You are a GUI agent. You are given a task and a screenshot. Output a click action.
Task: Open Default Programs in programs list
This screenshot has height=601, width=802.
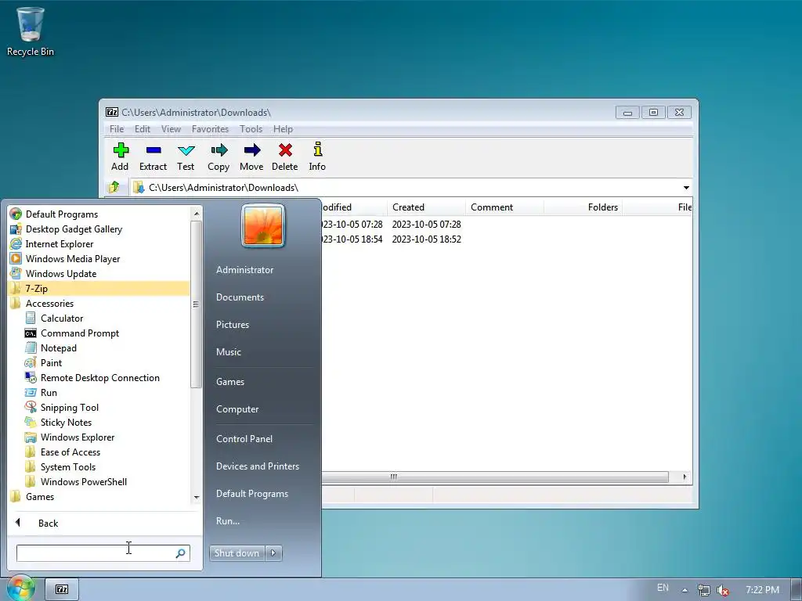61,214
